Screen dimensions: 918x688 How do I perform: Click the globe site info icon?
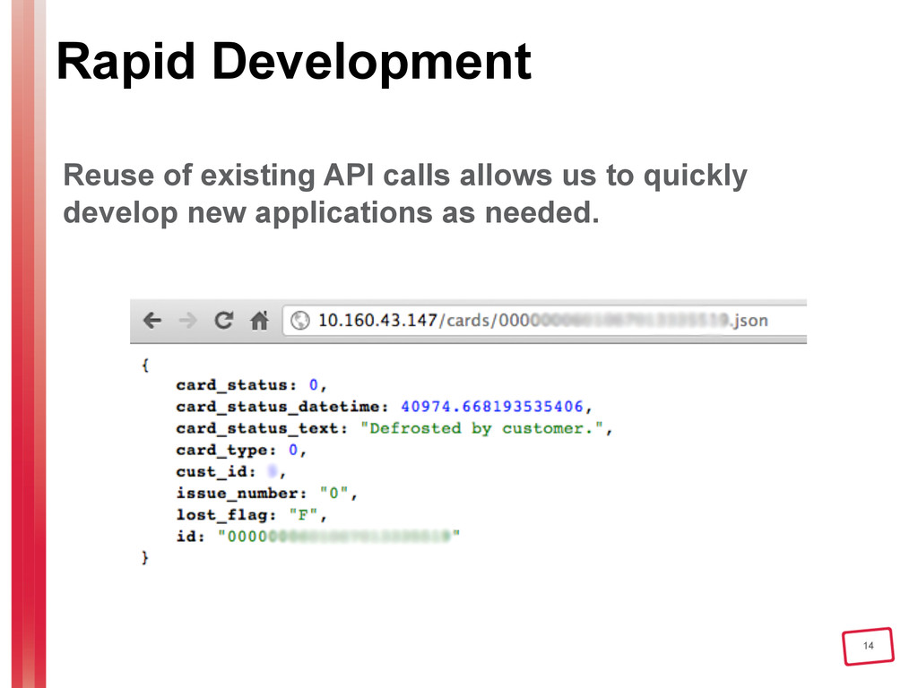coord(299,321)
